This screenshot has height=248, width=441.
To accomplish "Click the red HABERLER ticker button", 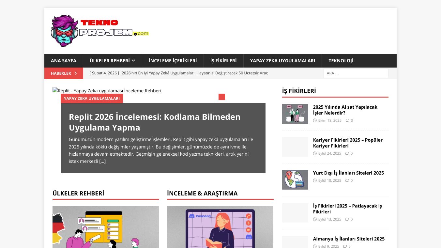I will tap(64, 73).
